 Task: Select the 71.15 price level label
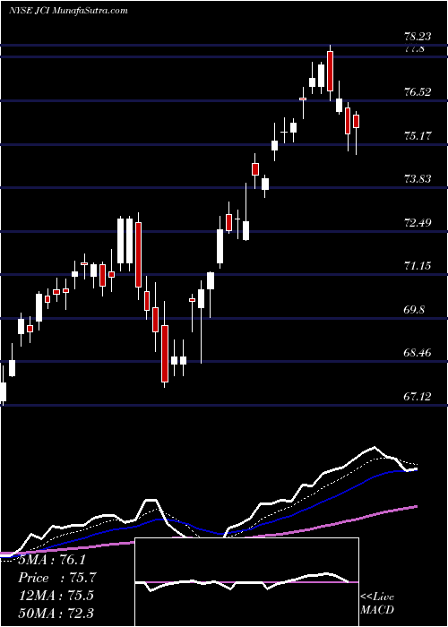[x=418, y=266]
